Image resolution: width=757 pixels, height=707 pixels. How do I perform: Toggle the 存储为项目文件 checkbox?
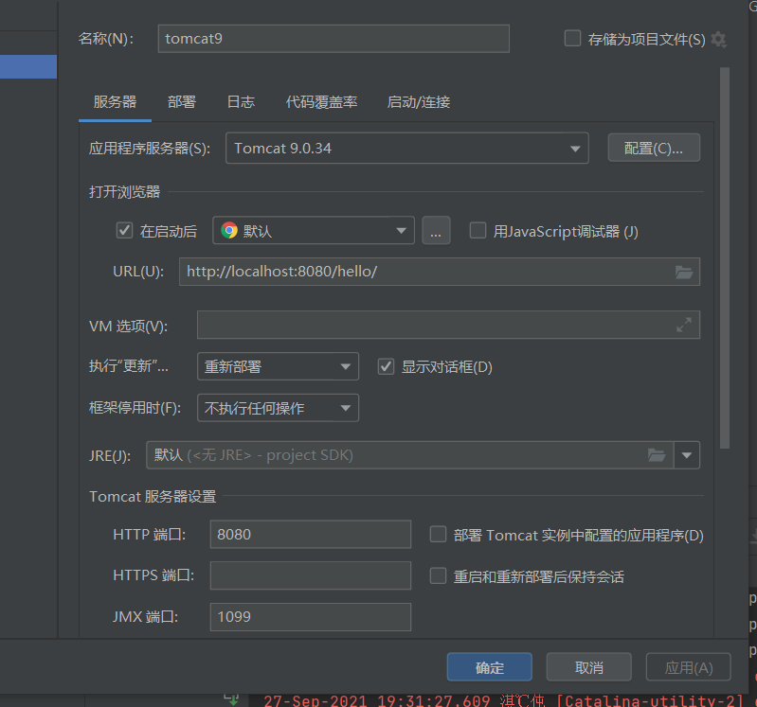572,39
